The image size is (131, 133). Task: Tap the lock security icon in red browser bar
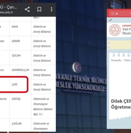(117, 13)
